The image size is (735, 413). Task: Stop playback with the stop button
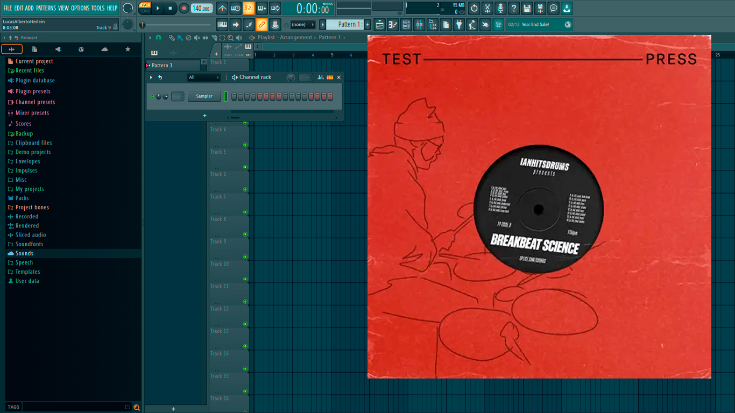coord(170,8)
